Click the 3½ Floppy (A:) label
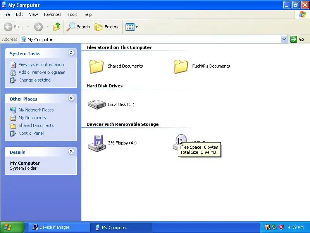This screenshot has height=233, width=310. [x=122, y=143]
